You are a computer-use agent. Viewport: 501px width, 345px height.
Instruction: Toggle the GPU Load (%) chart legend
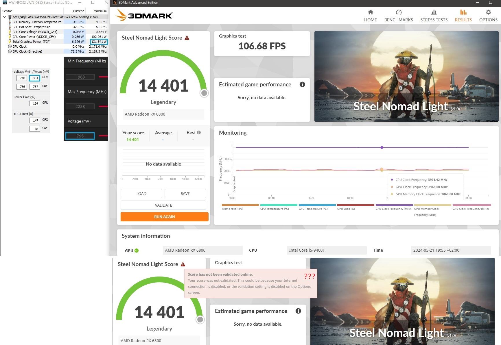coord(356,207)
